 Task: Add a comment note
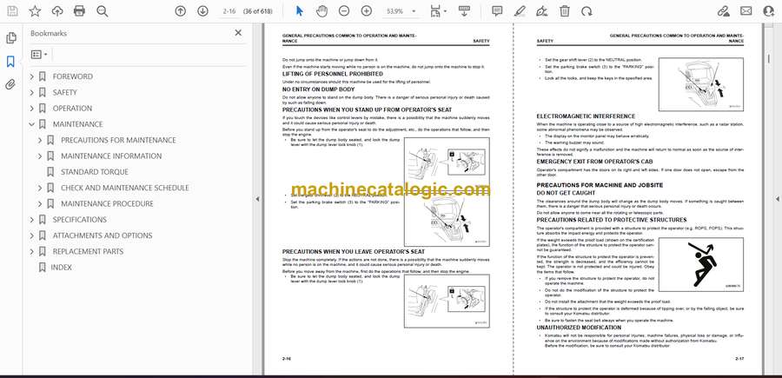pos(497,11)
